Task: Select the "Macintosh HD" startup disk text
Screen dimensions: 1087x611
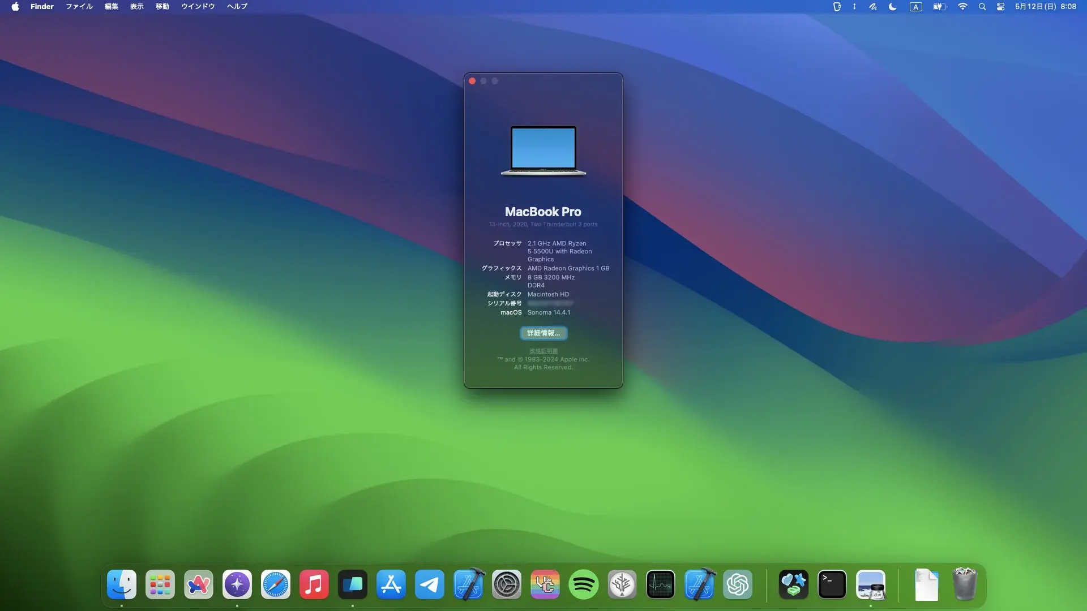Action: 549,294
